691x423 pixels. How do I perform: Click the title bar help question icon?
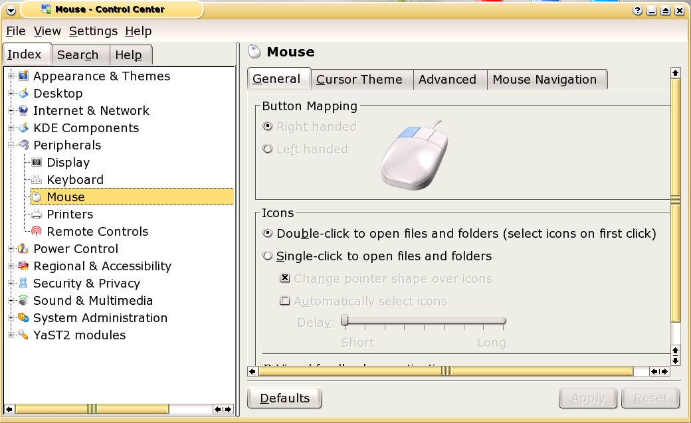pos(637,11)
